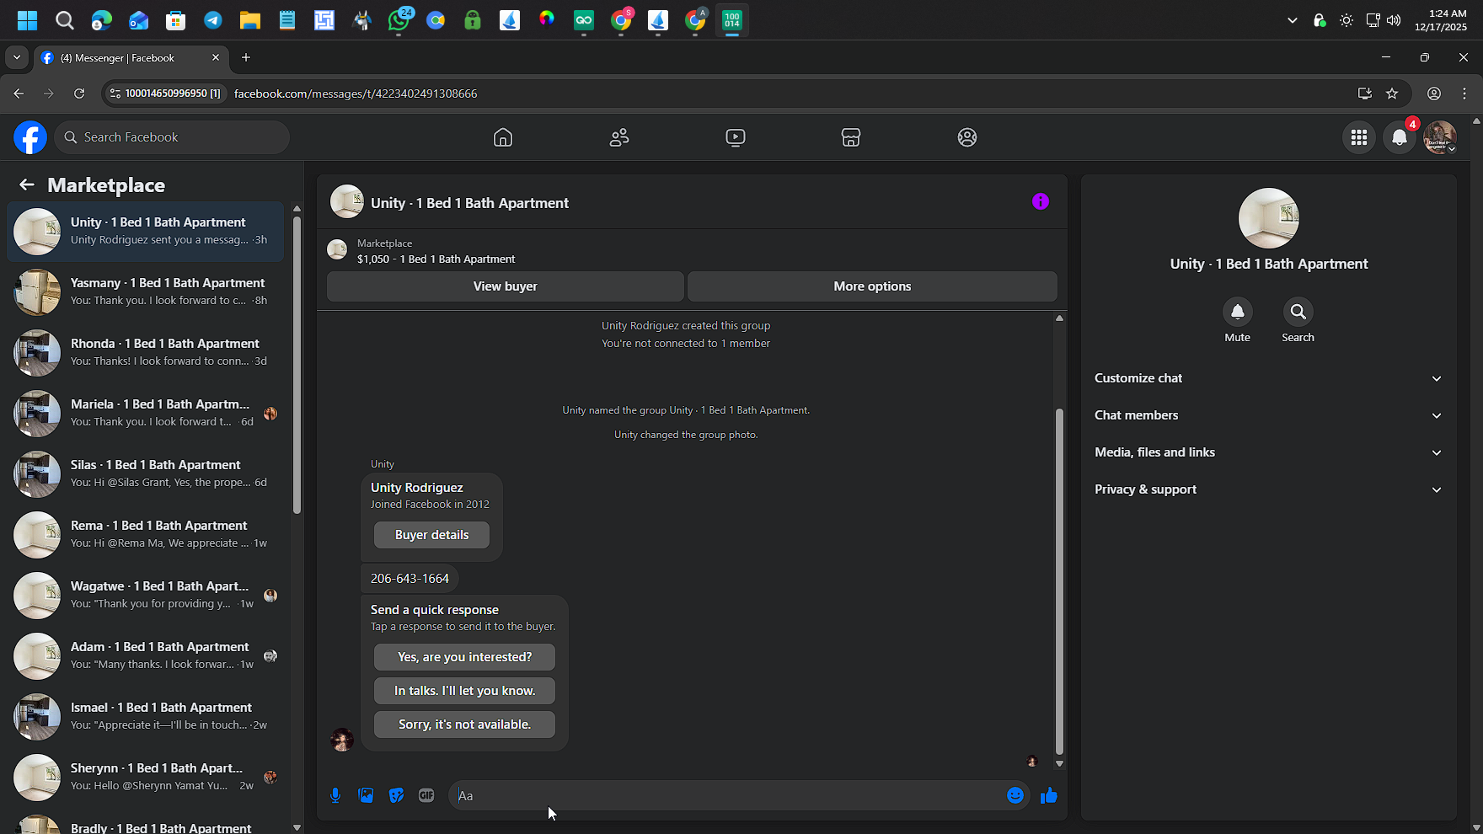
Task: Open the Rema apartment conversation
Action: pos(146,535)
